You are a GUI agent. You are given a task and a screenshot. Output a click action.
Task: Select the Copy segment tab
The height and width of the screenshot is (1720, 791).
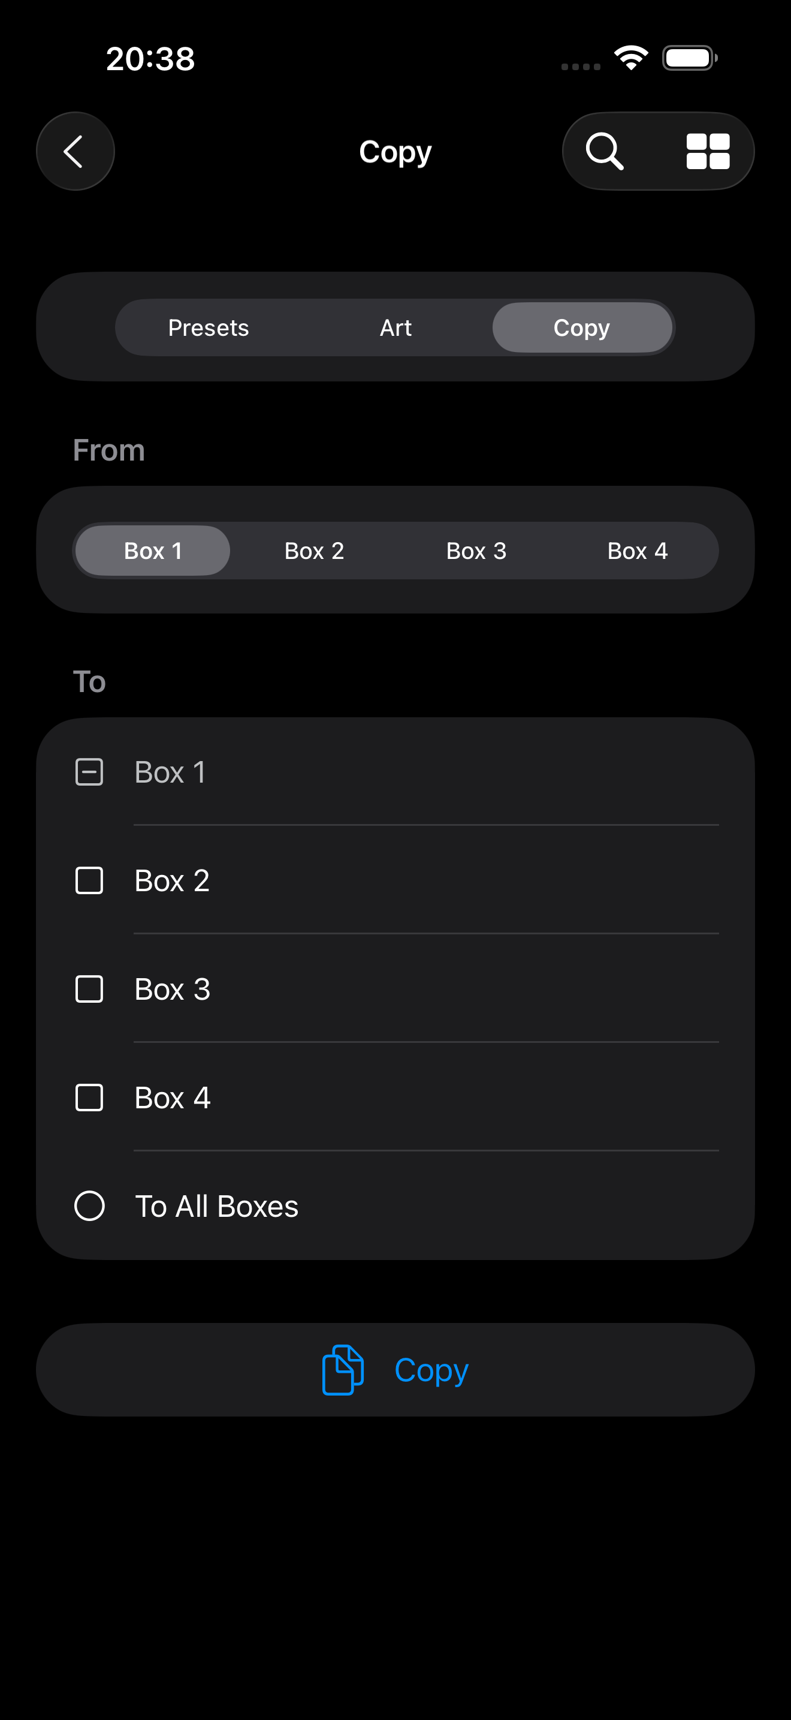click(x=582, y=328)
